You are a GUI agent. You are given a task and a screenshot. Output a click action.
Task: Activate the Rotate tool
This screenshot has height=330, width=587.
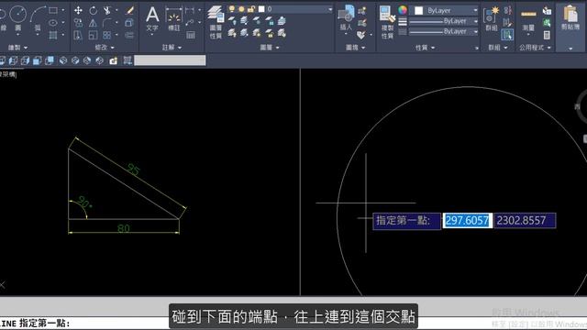94,10
